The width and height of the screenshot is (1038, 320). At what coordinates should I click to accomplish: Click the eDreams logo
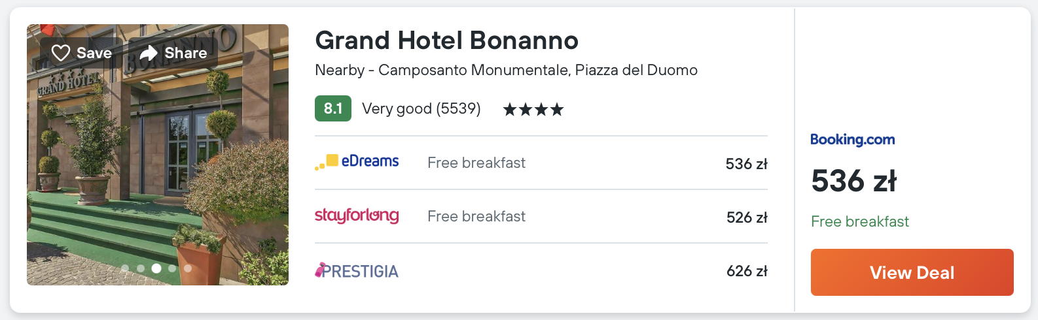(357, 162)
